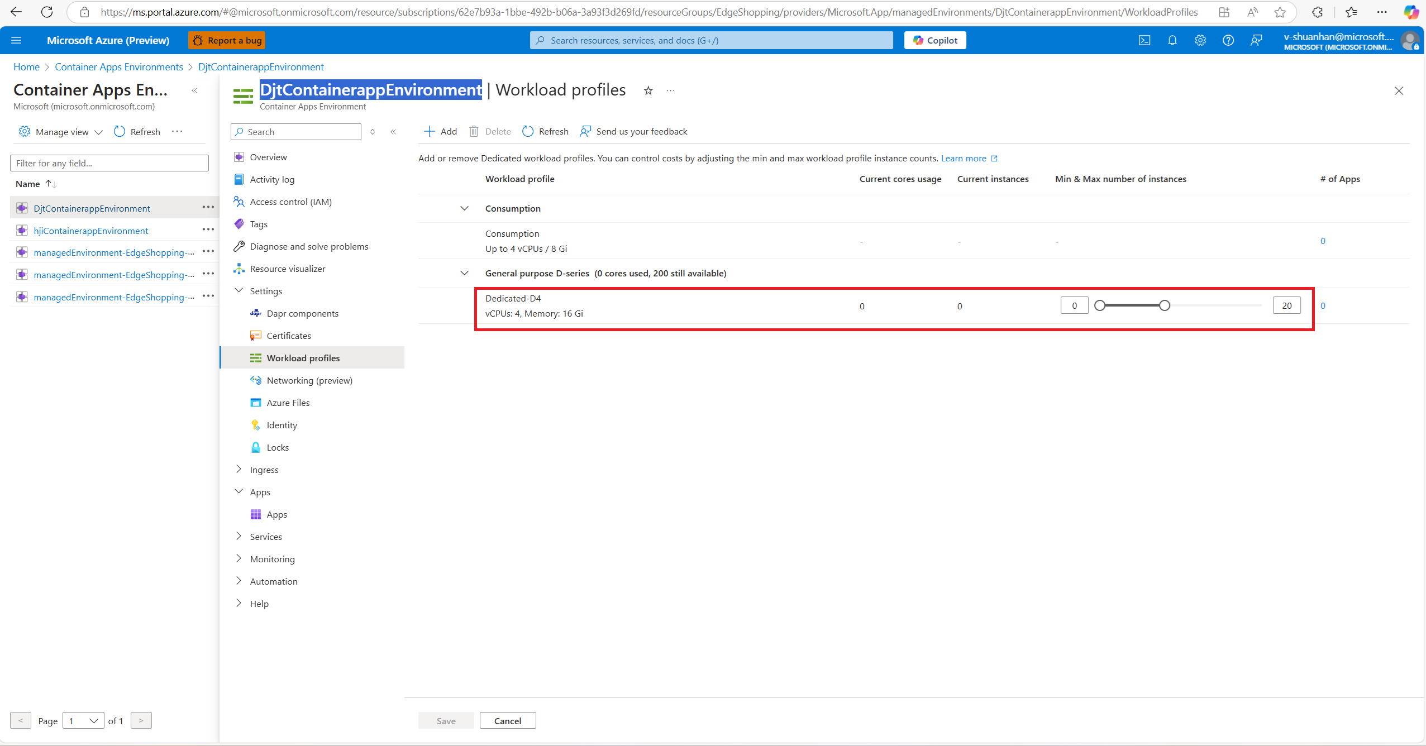Click the browser refresh button
Screen dimensions: 1426x746
[47, 12]
